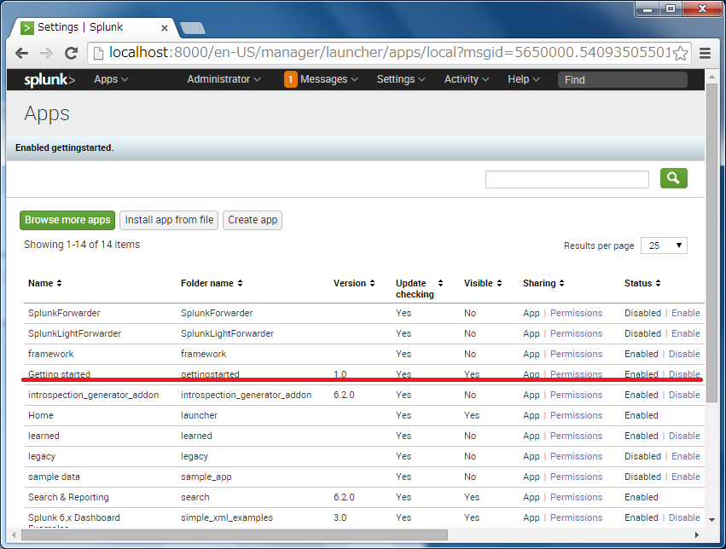Click the green search magnifier button
This screenshot has height=549, width=726.
point(674,178)
